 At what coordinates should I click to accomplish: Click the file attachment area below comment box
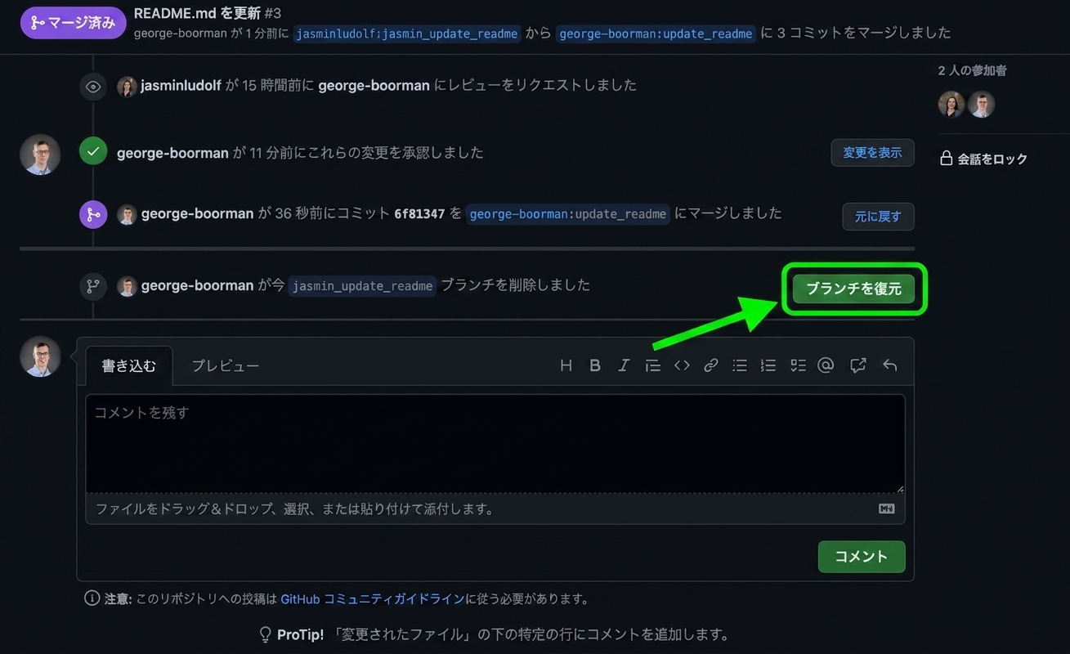(495, 508)
